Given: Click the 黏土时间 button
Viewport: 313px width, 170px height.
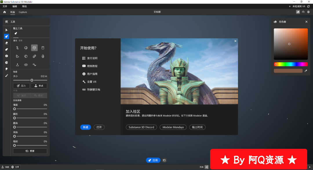Looking at the screenshot, I should click(197, 127).
